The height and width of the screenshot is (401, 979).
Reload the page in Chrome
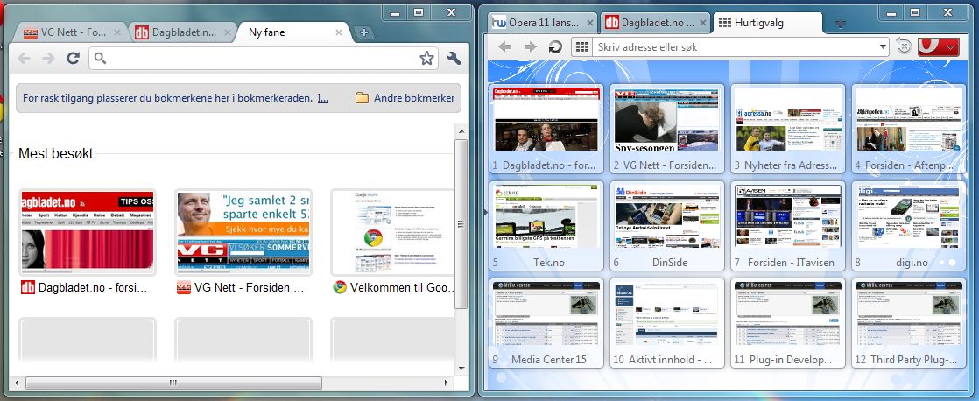coord(73,59)
